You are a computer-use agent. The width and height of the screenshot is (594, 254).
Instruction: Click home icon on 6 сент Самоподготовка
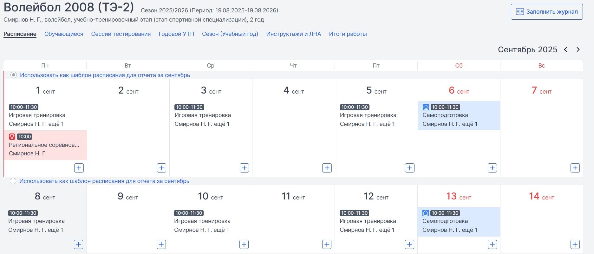pos(426,107)
